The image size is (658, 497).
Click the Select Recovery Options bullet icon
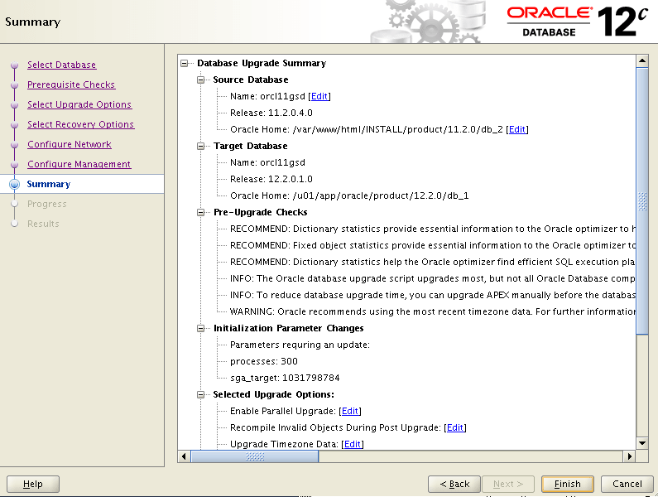[15, 125]
